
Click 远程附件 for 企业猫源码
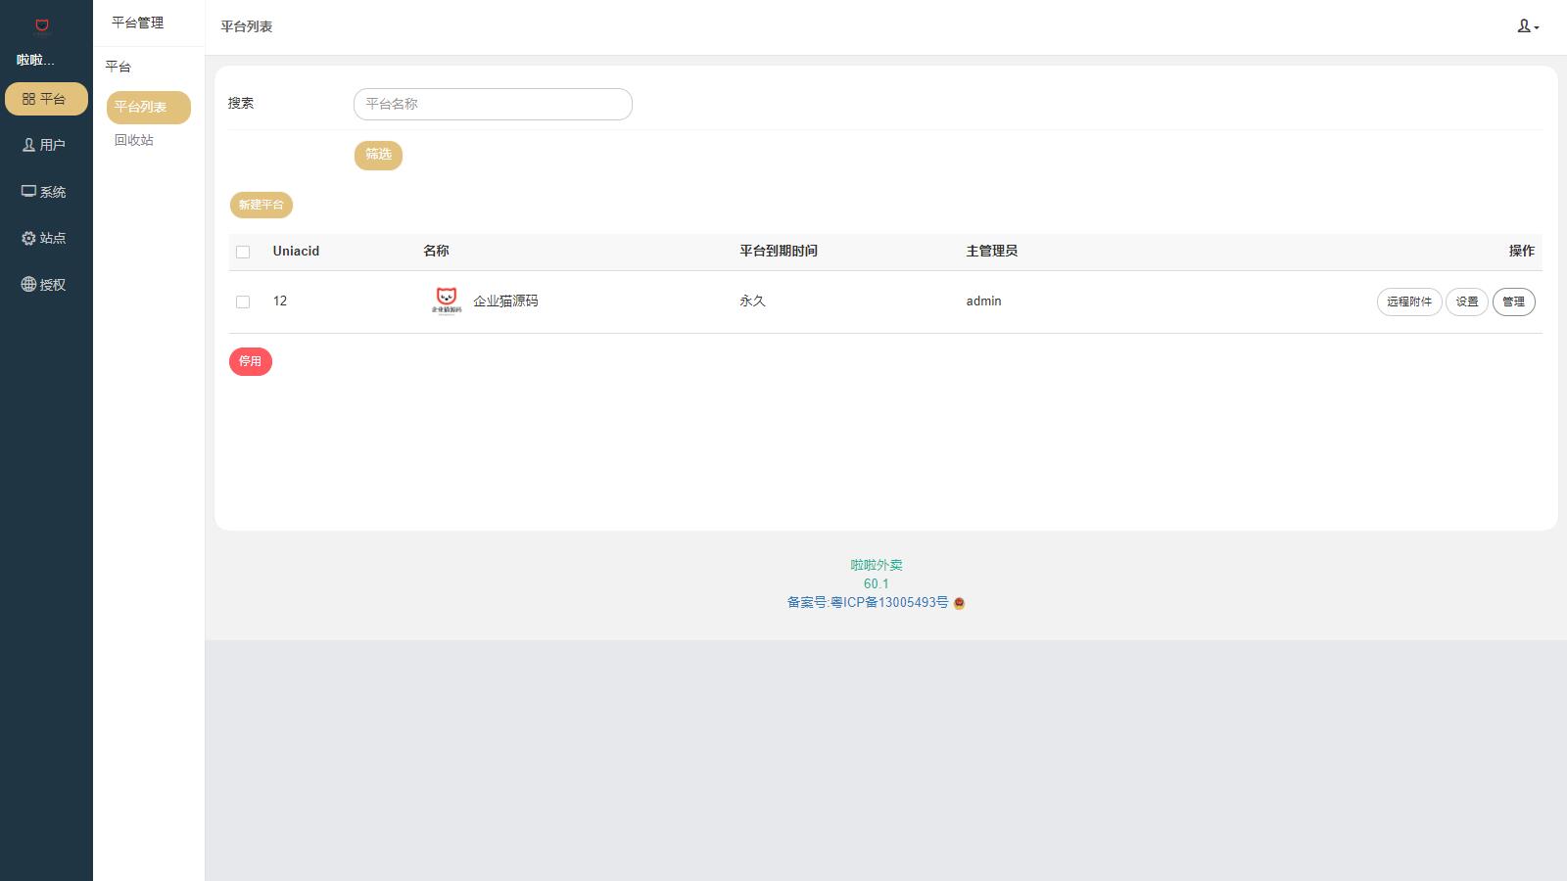pyautogui.click(x=1408, y=301)
